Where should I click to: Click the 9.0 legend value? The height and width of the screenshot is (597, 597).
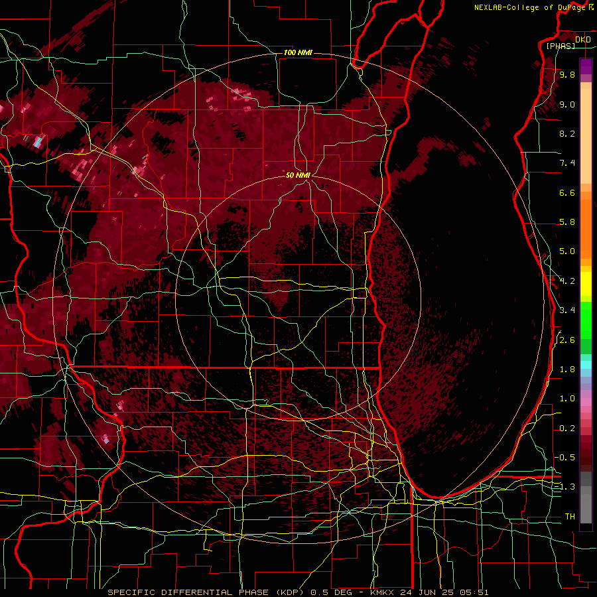pos(567,105)
